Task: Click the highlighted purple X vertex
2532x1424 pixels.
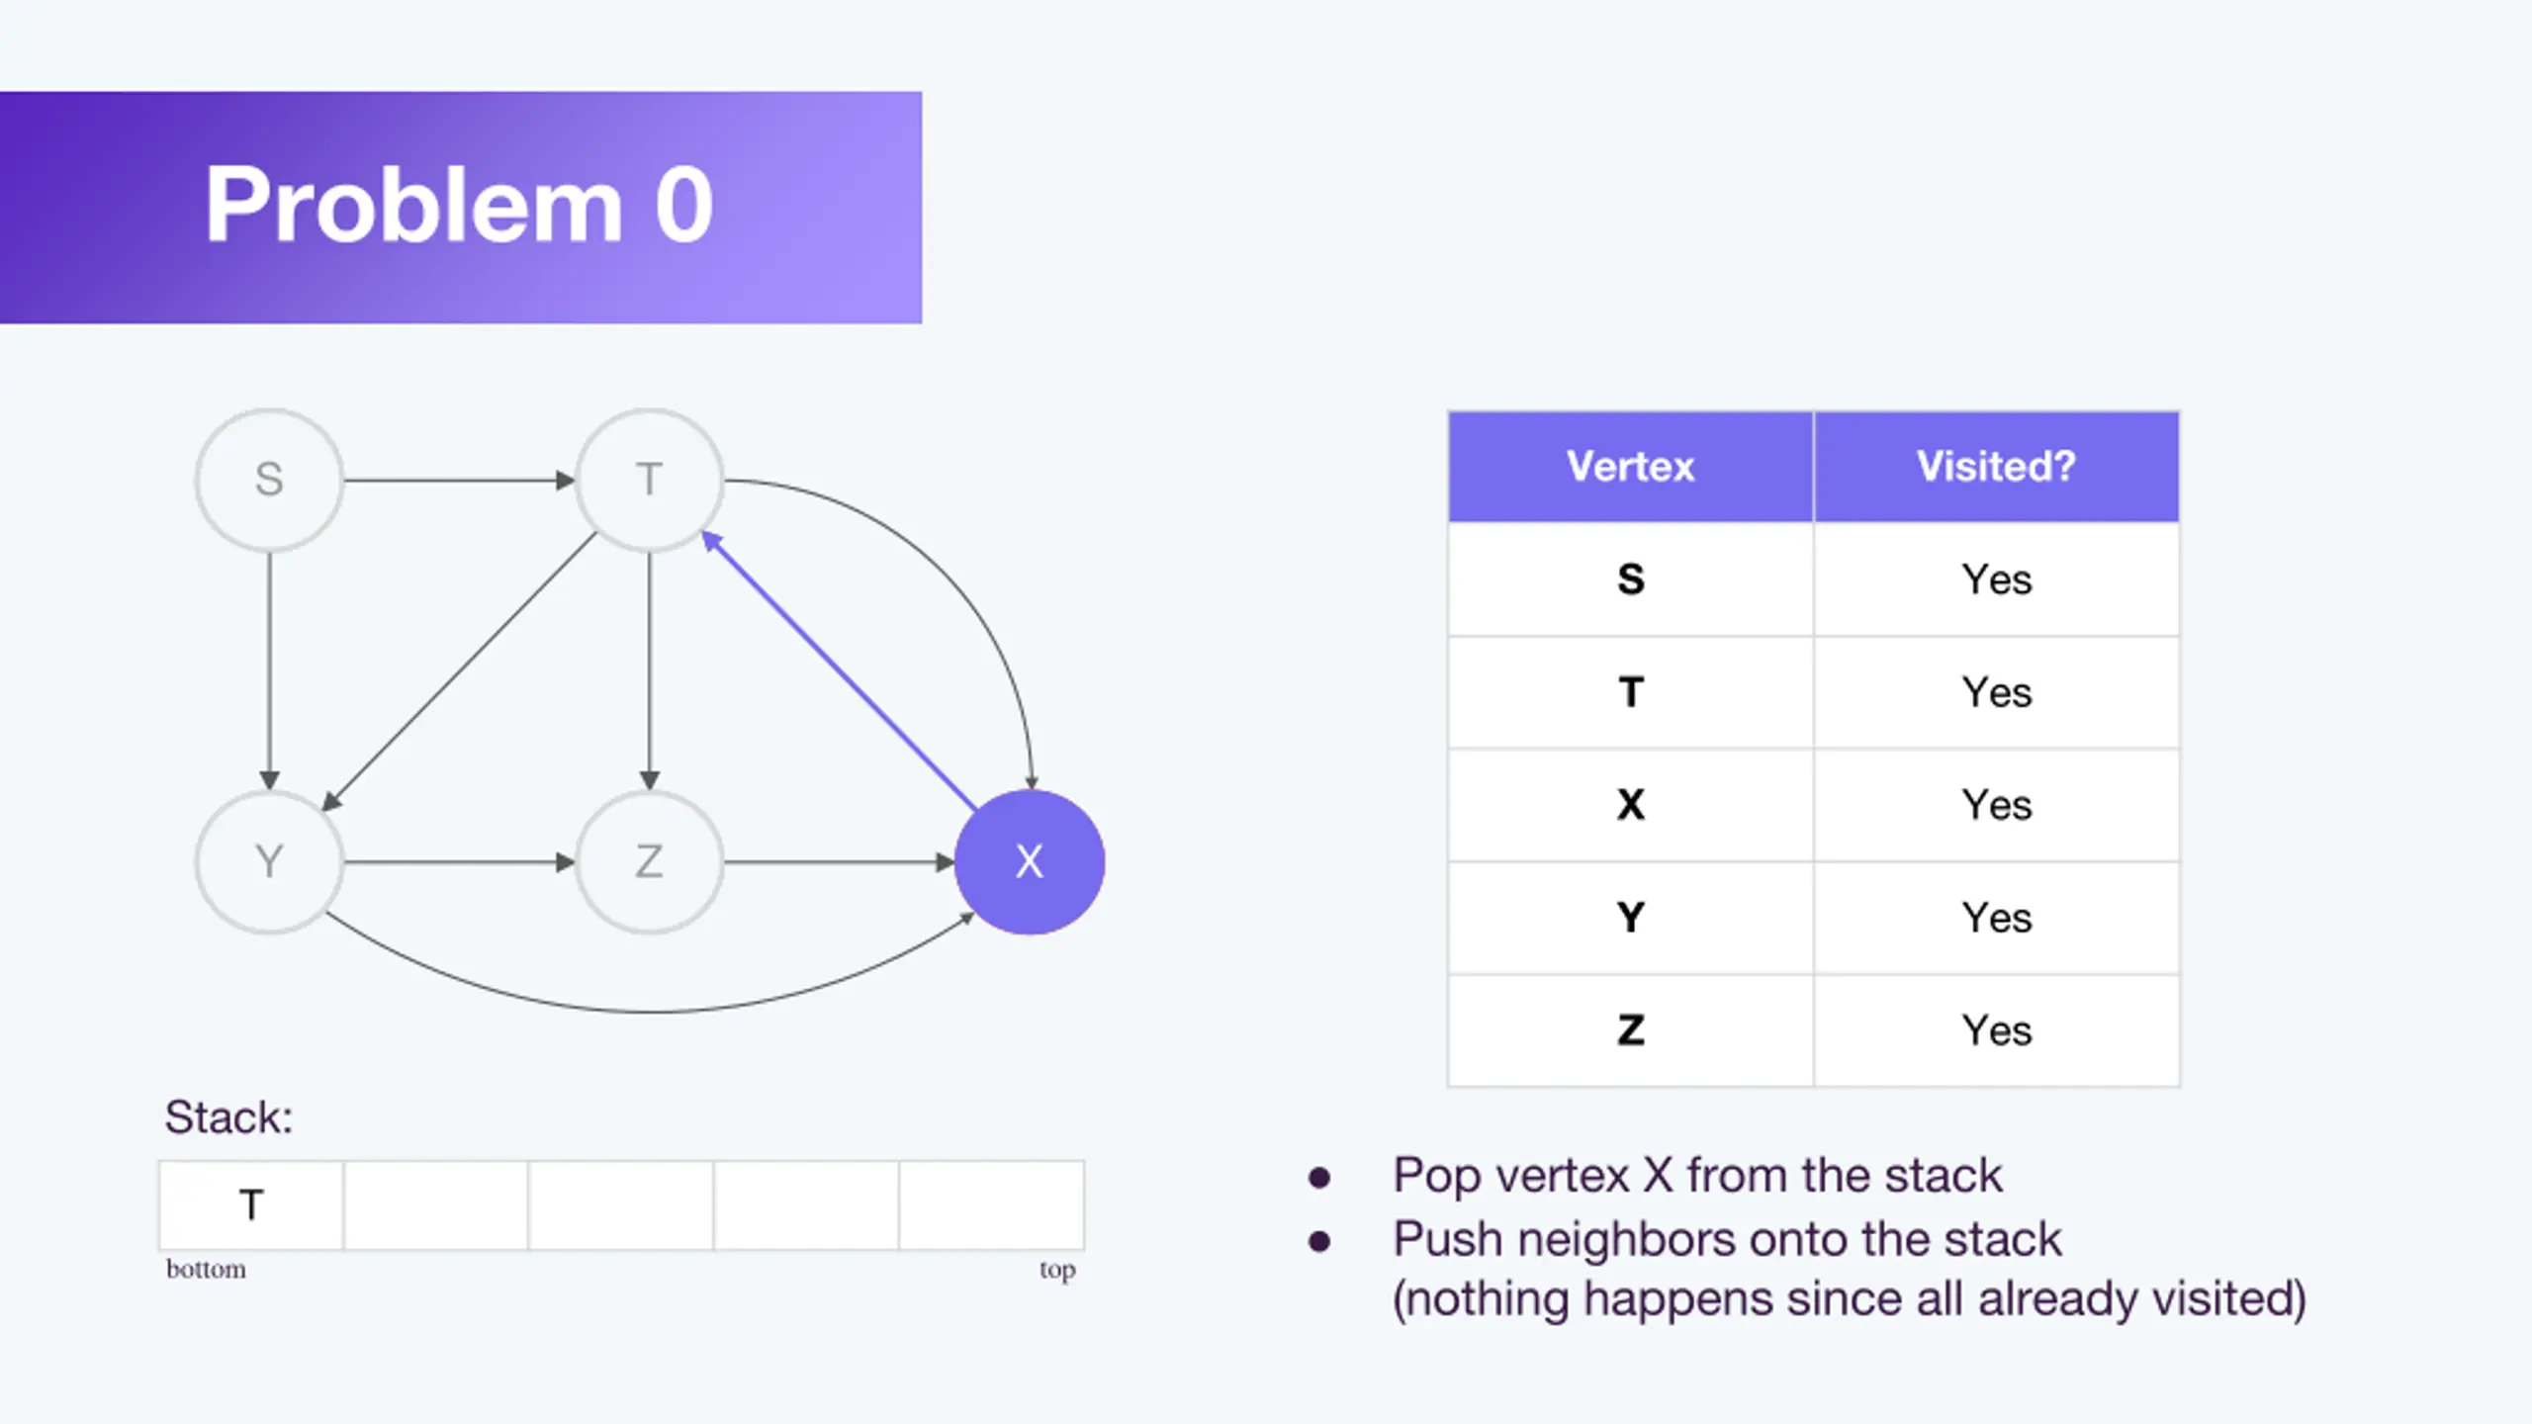Action: coord(1030,862)
